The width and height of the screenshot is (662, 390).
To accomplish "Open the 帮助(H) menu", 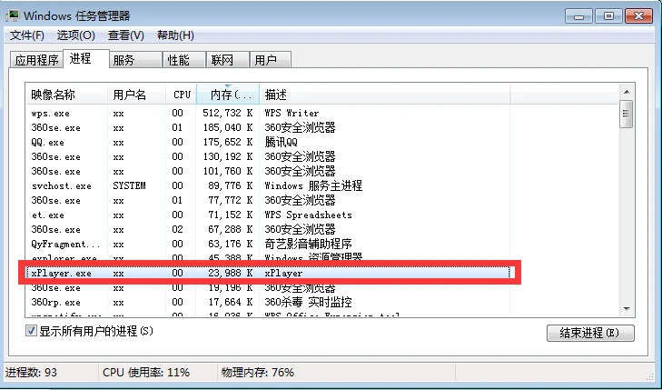I will [x=175, y=35].
